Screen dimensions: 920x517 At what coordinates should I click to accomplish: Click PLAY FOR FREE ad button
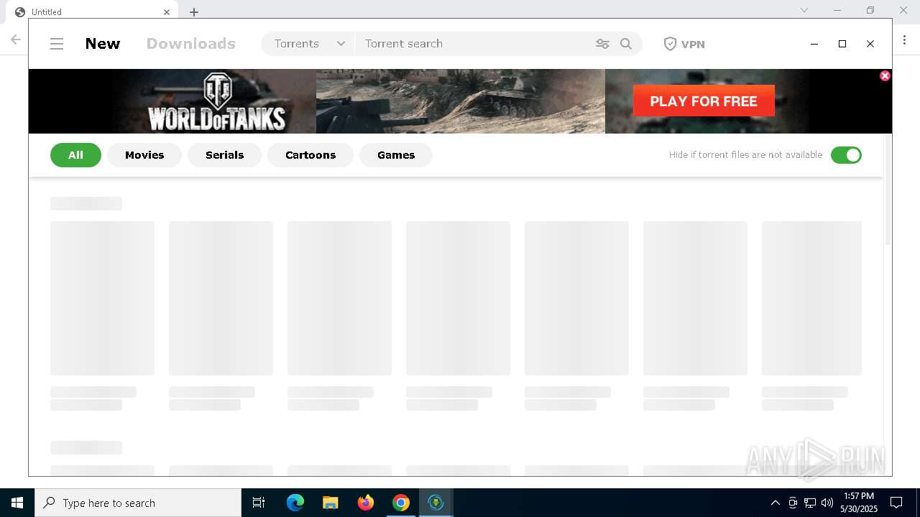(704, 101)
